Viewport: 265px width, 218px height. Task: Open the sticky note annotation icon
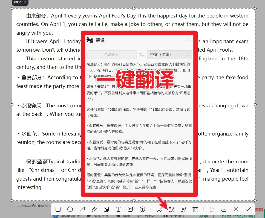tap(183, 209)
